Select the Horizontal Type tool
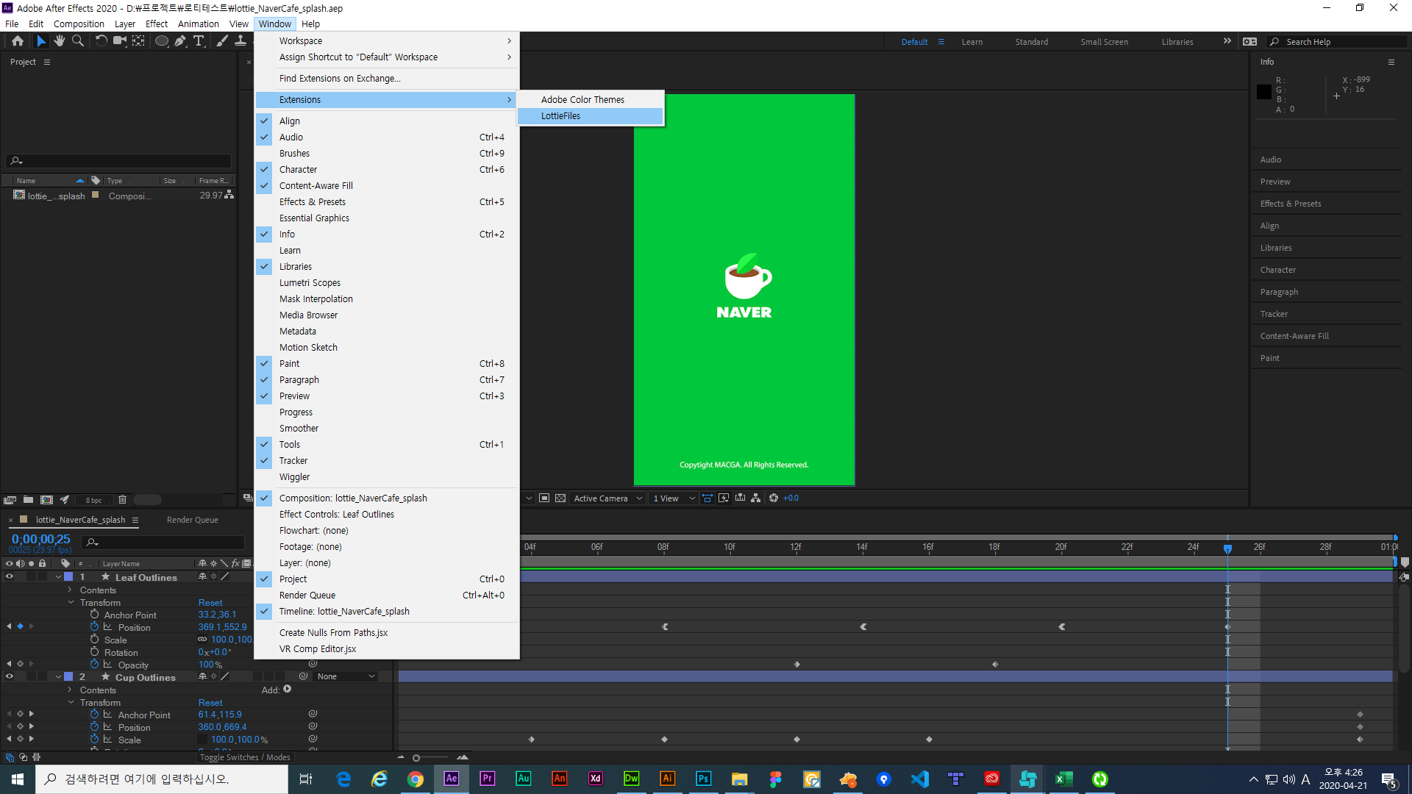The width and height of the screenshot is (1412, 794). click(x=199, y=41)
